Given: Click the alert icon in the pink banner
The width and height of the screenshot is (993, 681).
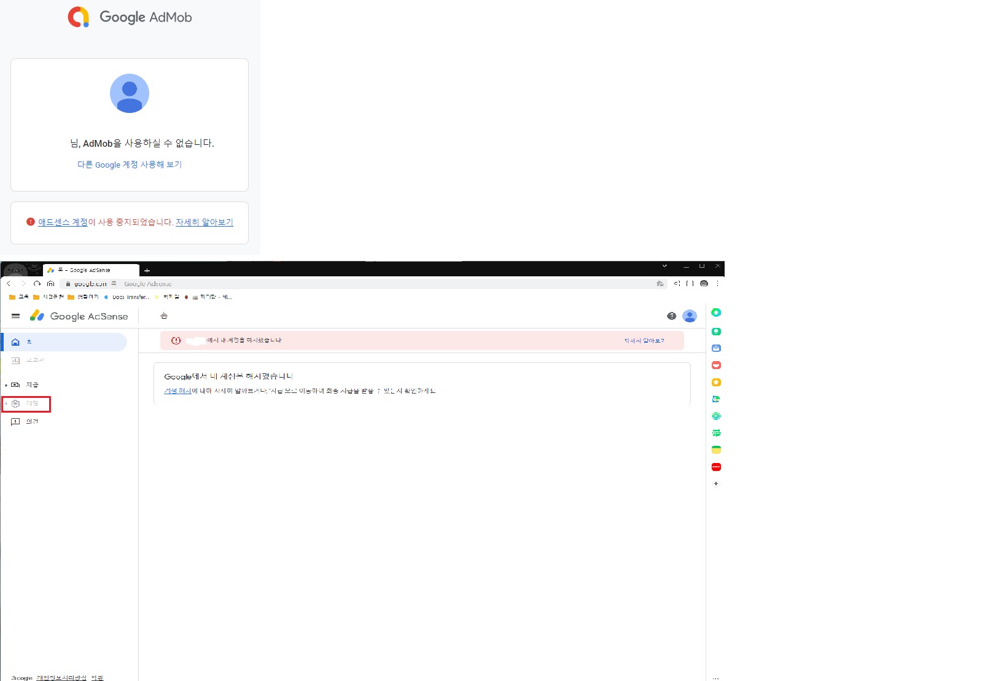Looking at the screenshot, I should pos(176,341).
